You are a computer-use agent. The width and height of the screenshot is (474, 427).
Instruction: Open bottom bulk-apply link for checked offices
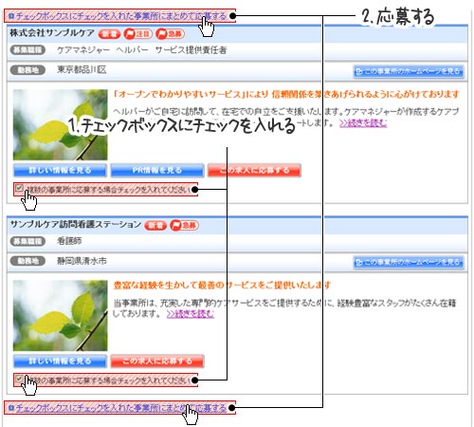coord(120,408)
